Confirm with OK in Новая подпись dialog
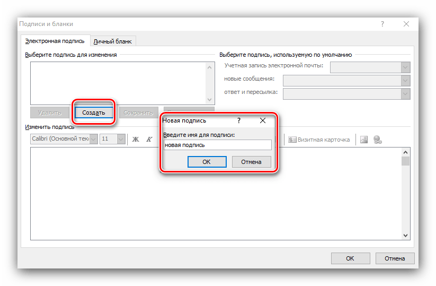Image resolution: width=436 pixels, height=286 pixels. [x=207, y=162]
